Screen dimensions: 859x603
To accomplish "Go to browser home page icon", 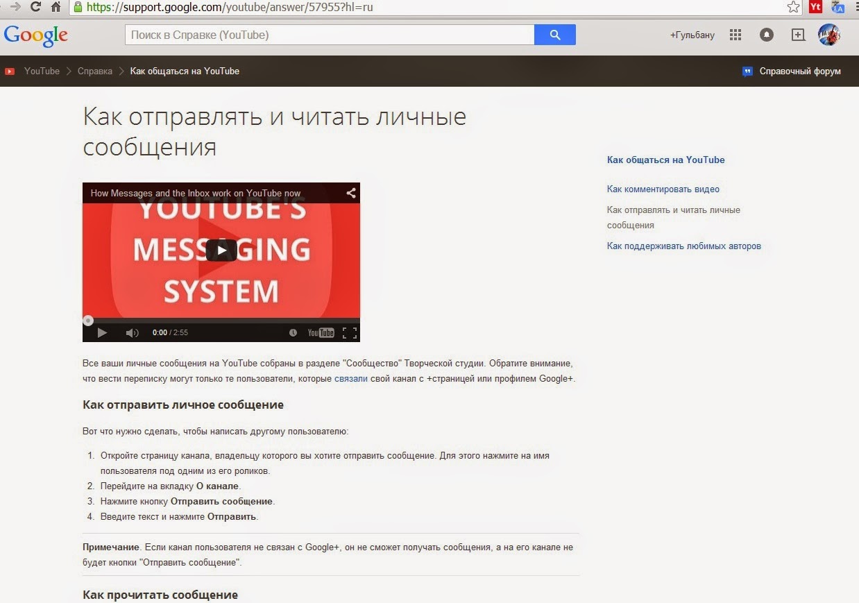I will coord(56,7).
